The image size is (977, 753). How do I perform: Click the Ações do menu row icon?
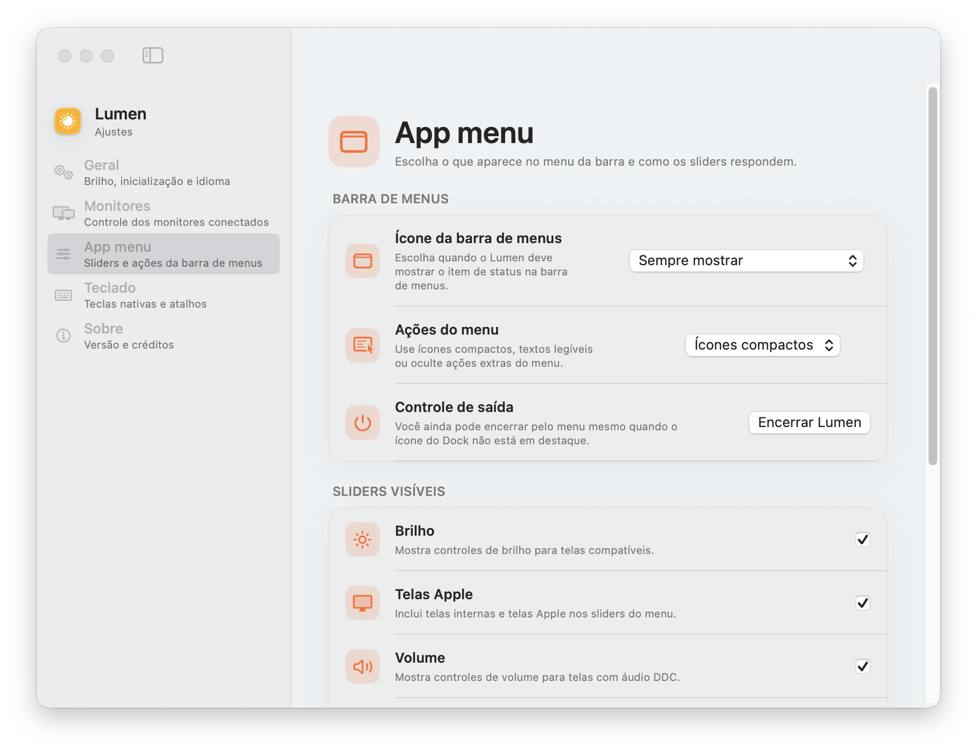363,345
